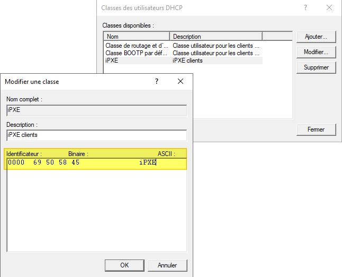Click the Nom column header

[x=137, y=37]
